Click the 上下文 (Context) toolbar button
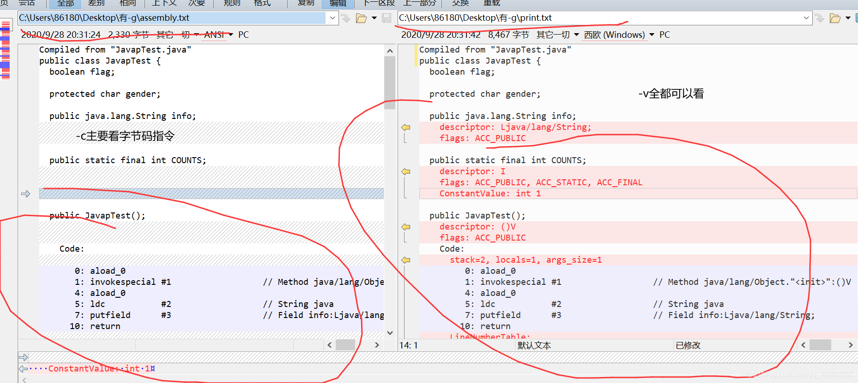Viewport: 858px width, 383px height. [x=164, y=3]
